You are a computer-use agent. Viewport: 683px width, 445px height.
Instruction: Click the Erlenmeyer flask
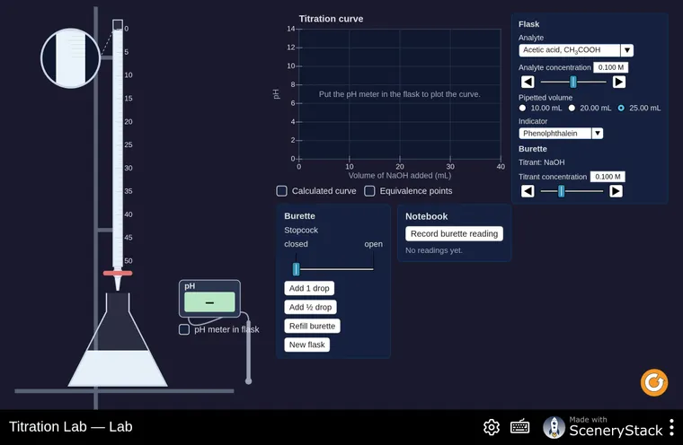coord(118,340)
